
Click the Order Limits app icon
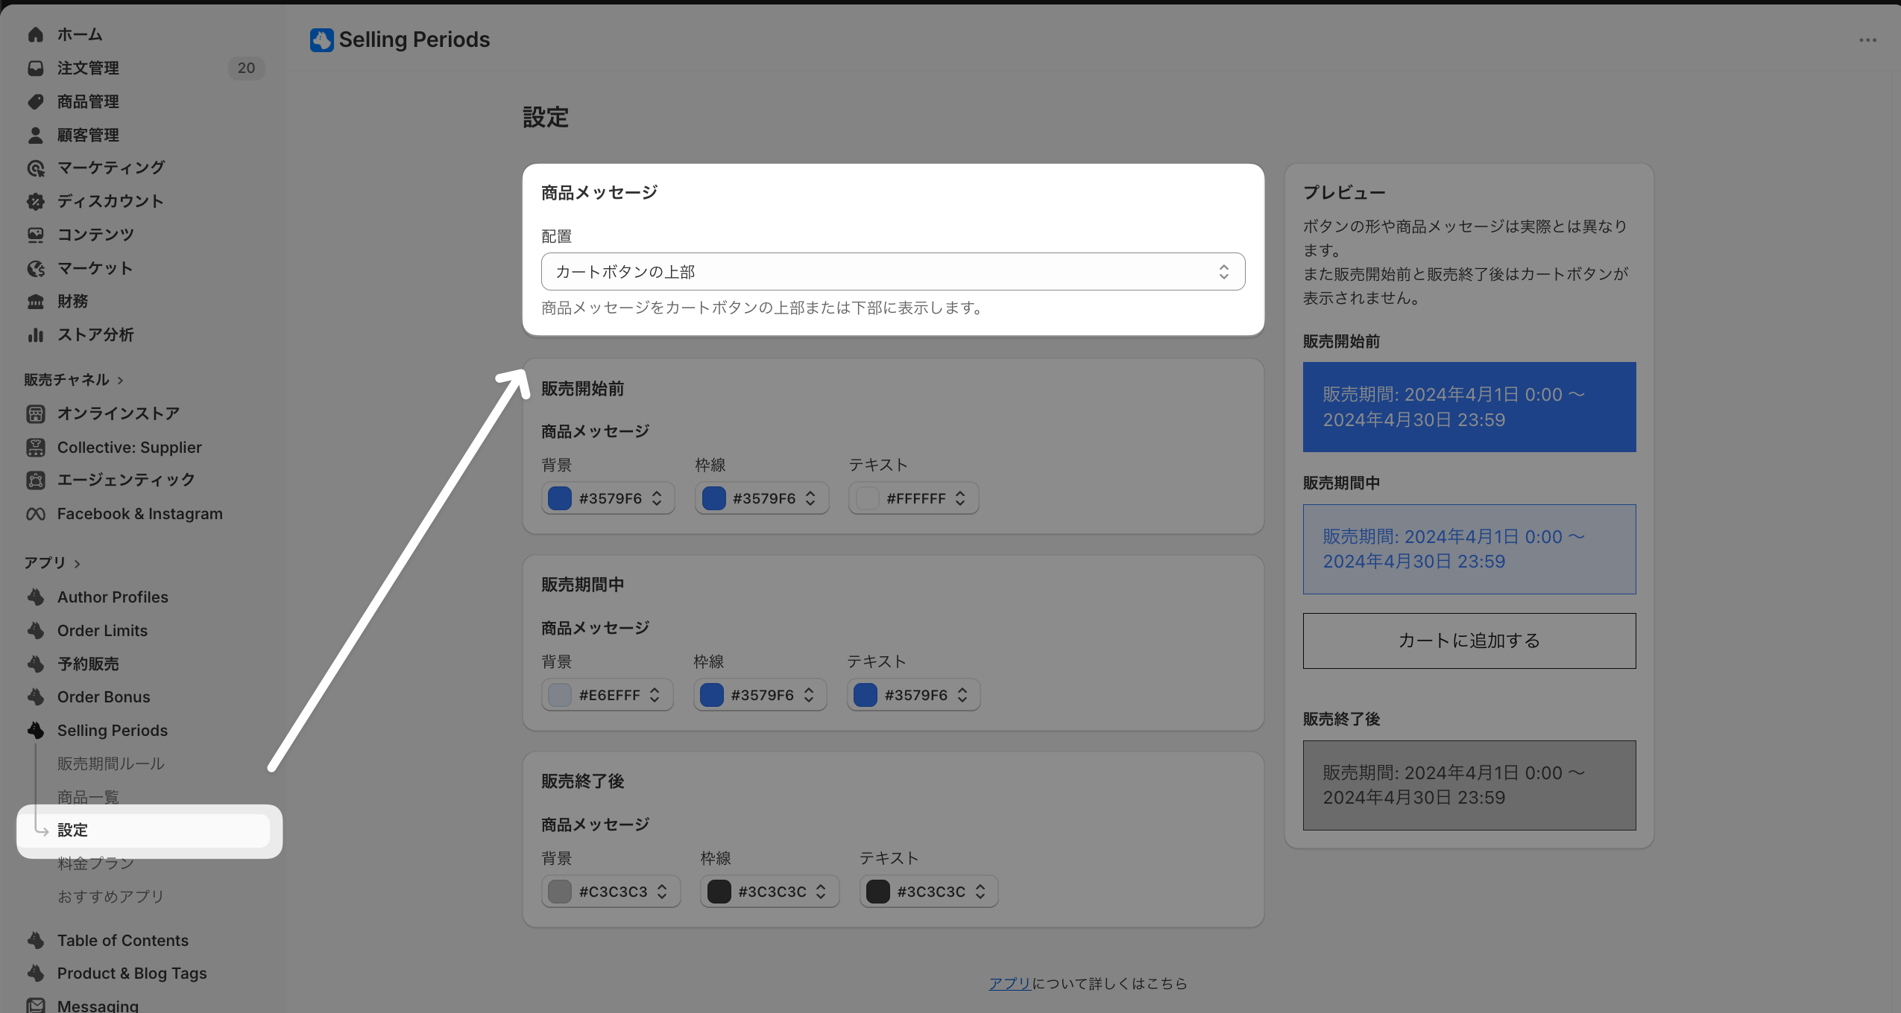[35, 630]
